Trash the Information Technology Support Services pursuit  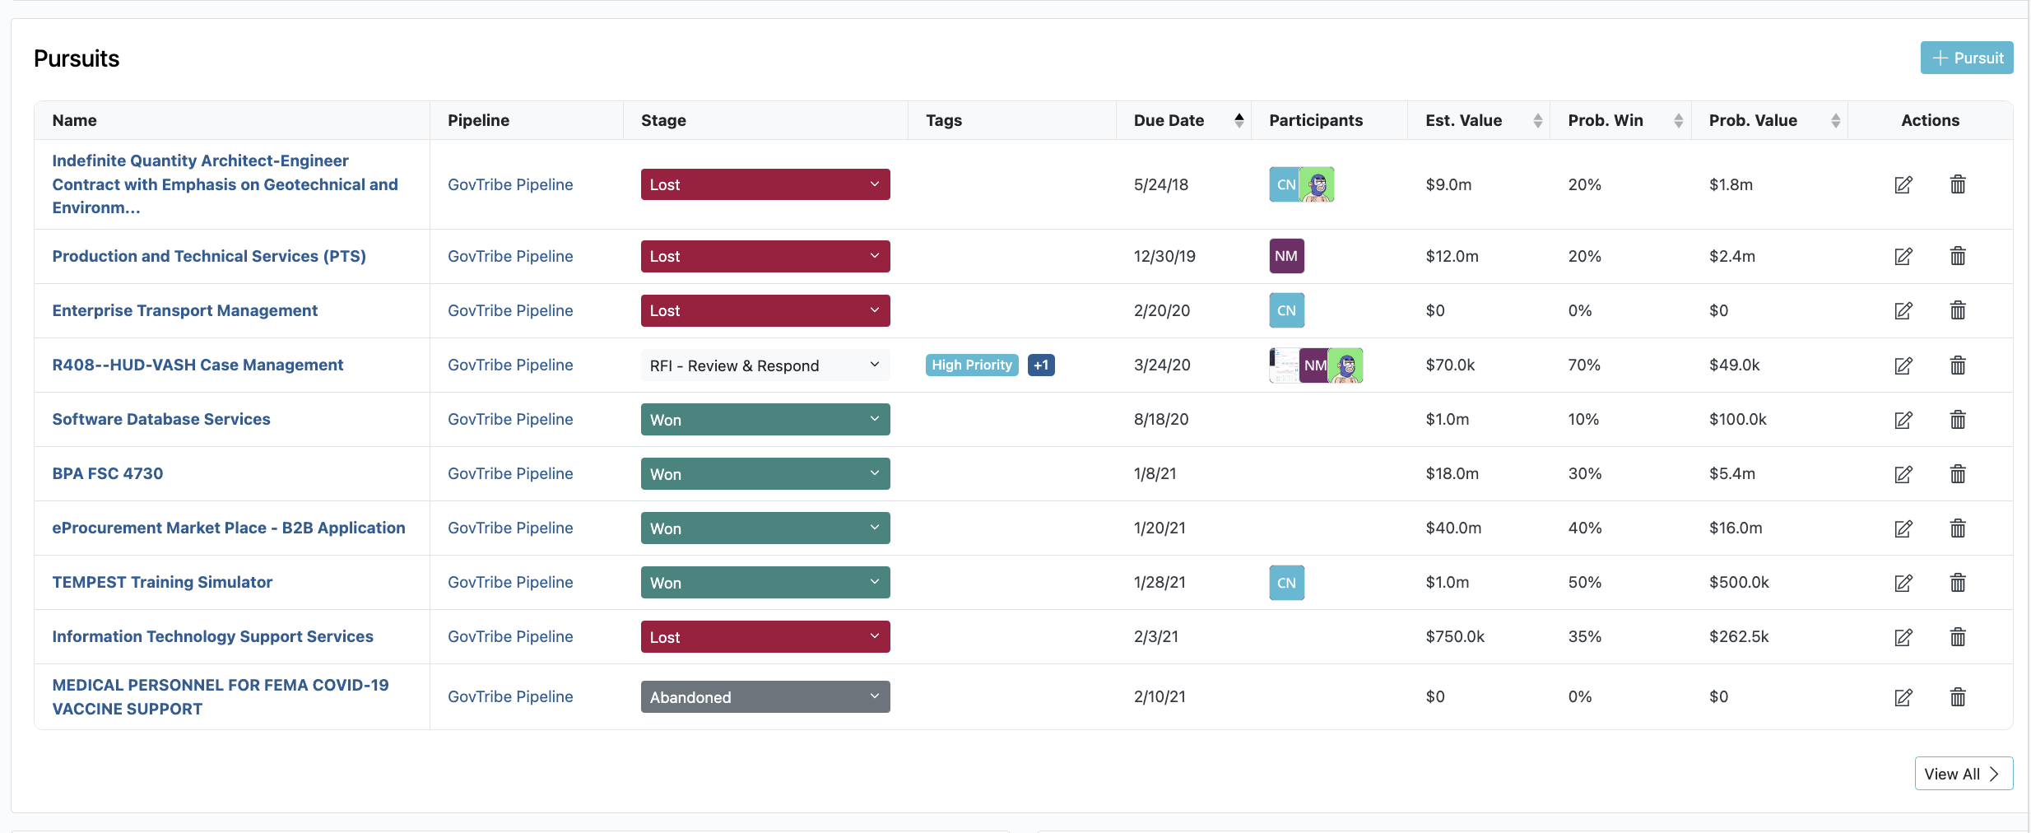click(1957, 637)
